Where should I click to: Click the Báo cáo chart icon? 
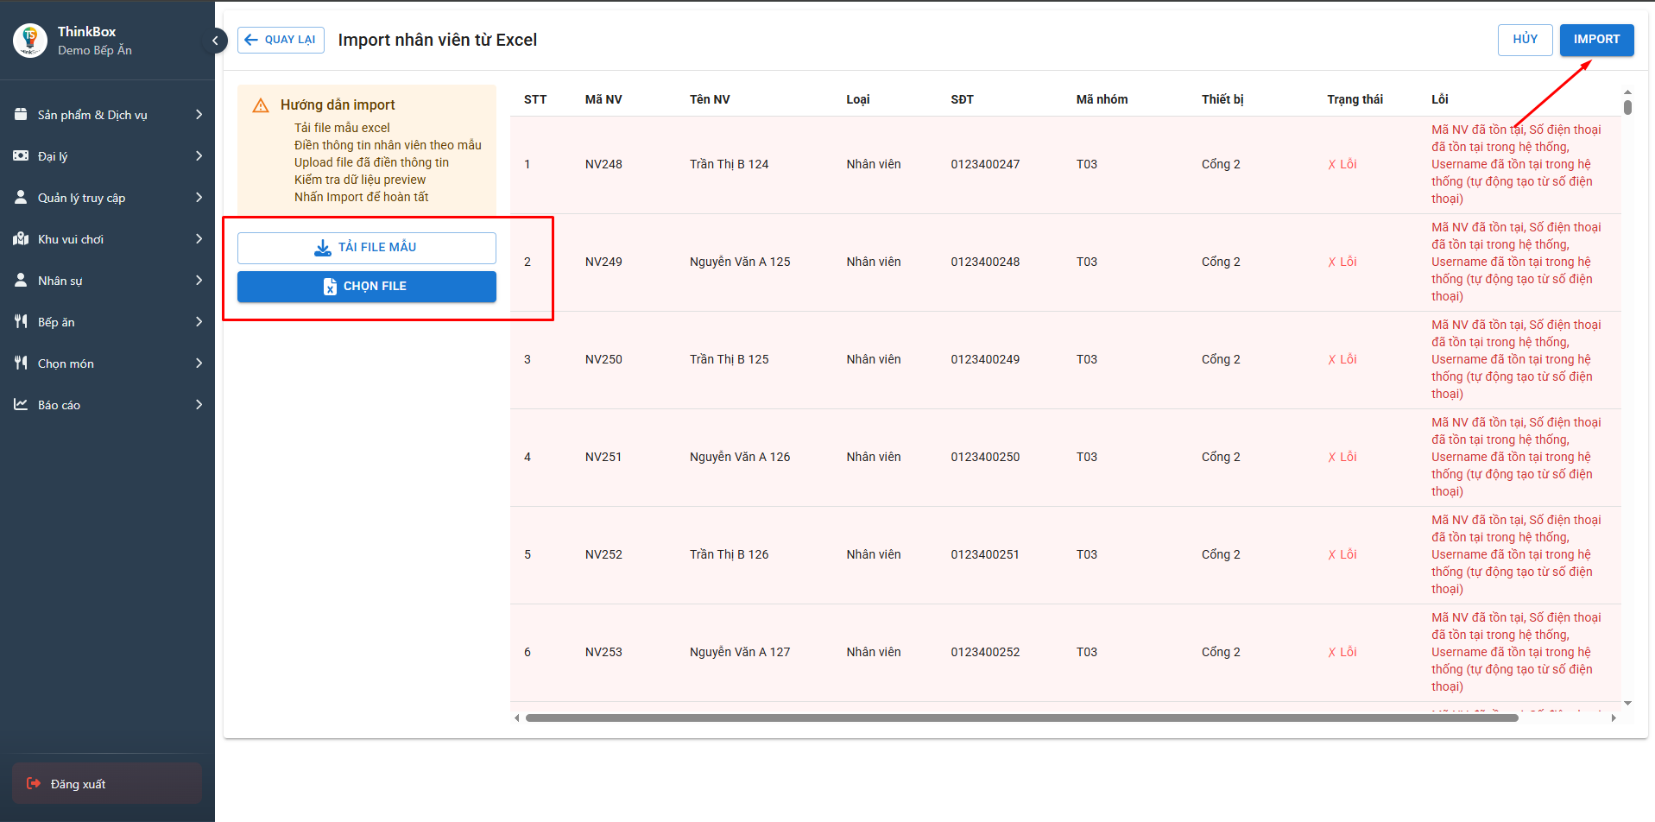tap(21, 405)
